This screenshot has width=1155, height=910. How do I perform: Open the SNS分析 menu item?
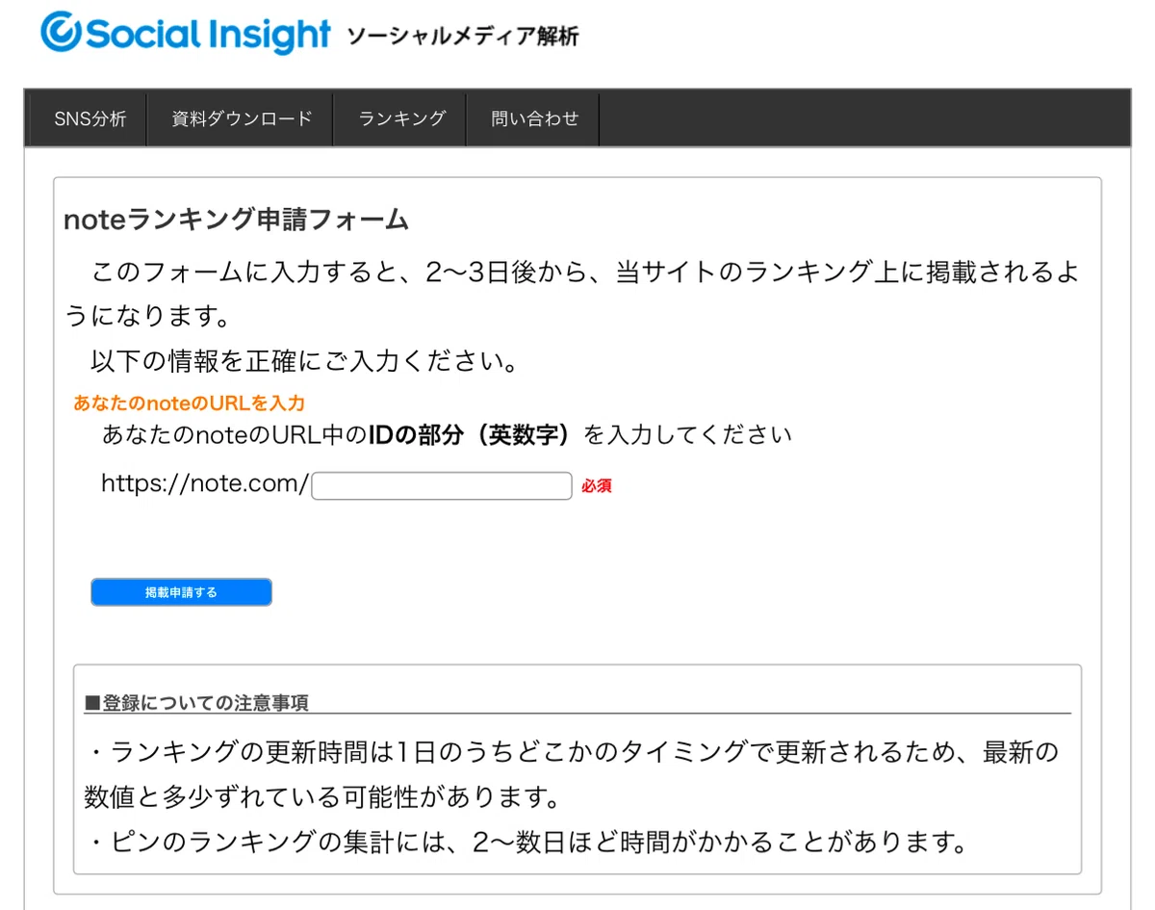tap(90, 119)
